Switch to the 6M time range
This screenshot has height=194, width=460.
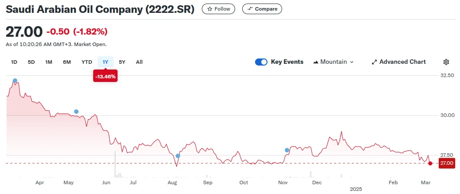(x=67, y=62)
